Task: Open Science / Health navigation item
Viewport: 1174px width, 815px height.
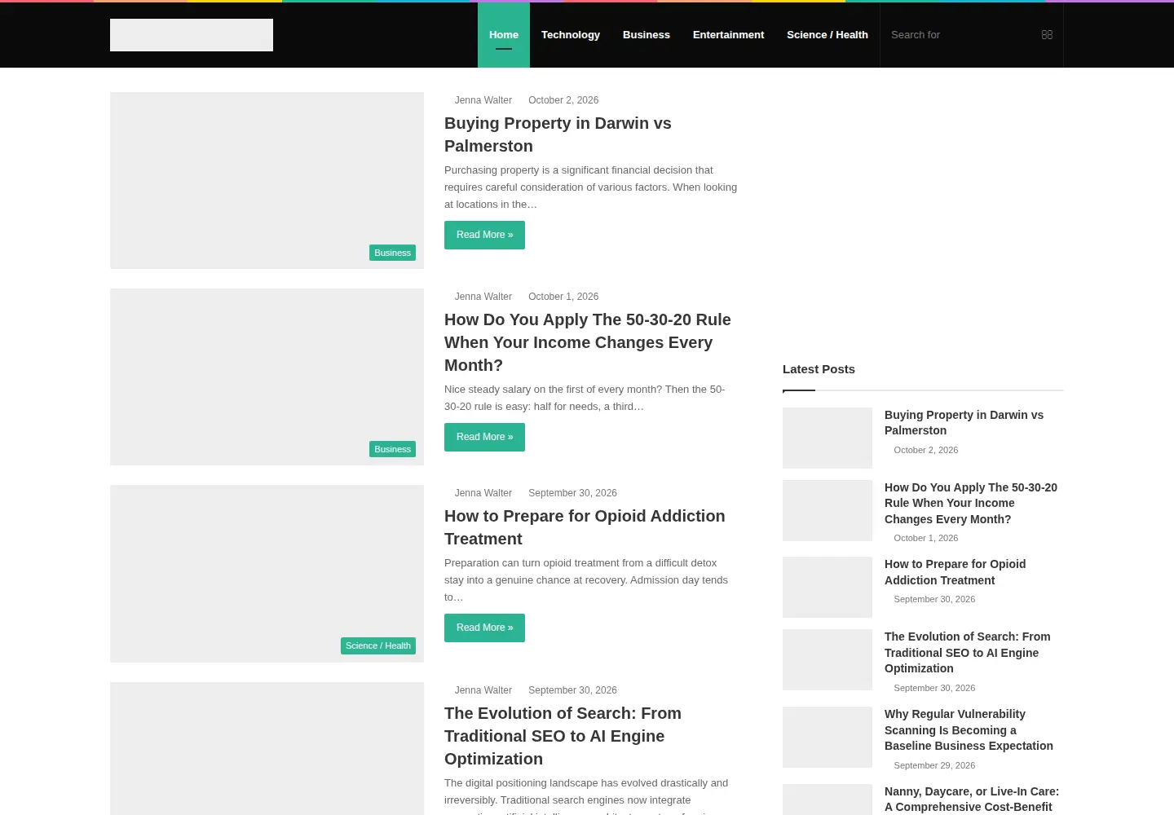Action: pyautogui.click(x=828, y=35)
